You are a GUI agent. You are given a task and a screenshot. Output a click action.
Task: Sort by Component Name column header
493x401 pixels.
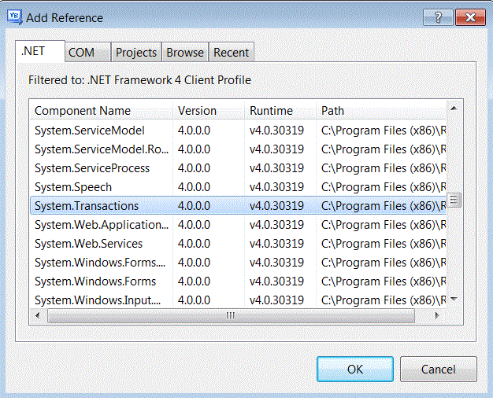[102, 111]
